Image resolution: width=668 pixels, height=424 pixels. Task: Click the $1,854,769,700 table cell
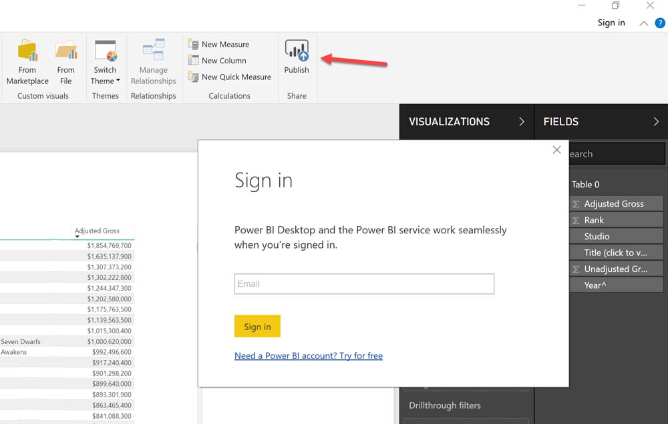110,245
